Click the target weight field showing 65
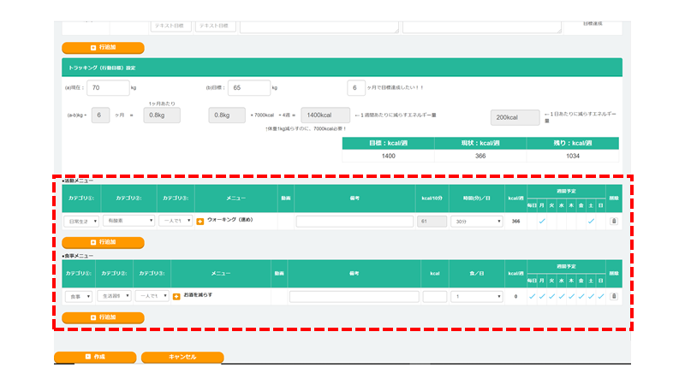 (249, 87)
